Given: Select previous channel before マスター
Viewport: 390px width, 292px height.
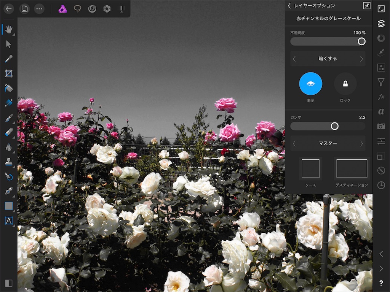Looking at the screenshot, I should pyautogui.click(x=294, y=143).
